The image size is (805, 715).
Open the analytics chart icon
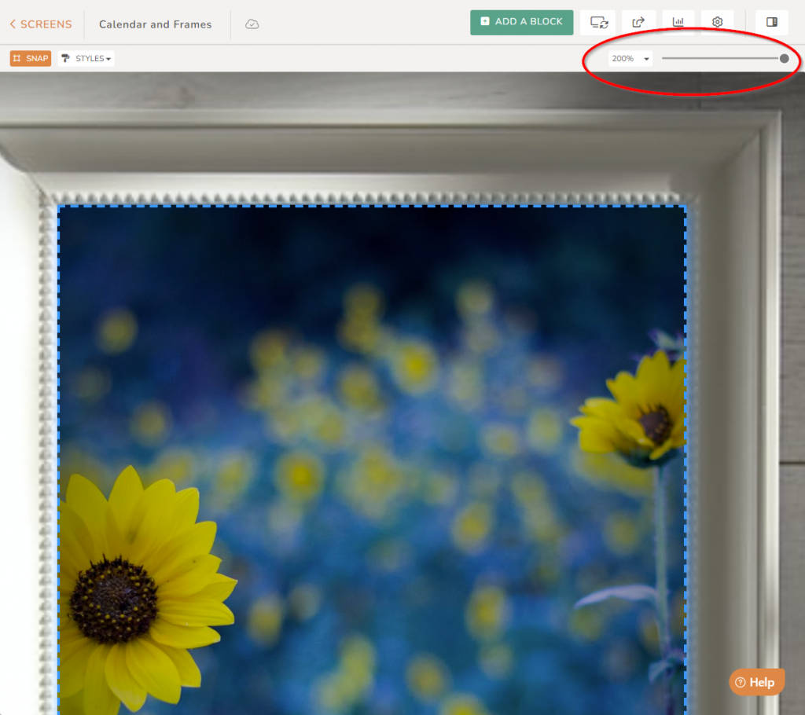tap(678, 22)
